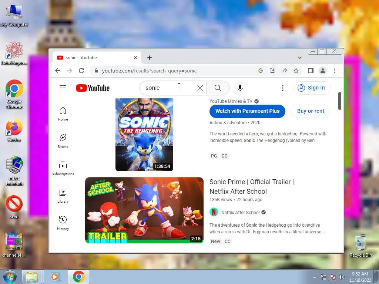Open the Sonic The Hedgehog movie poster
Screen dimensions: 379x284
coord(144,135)
